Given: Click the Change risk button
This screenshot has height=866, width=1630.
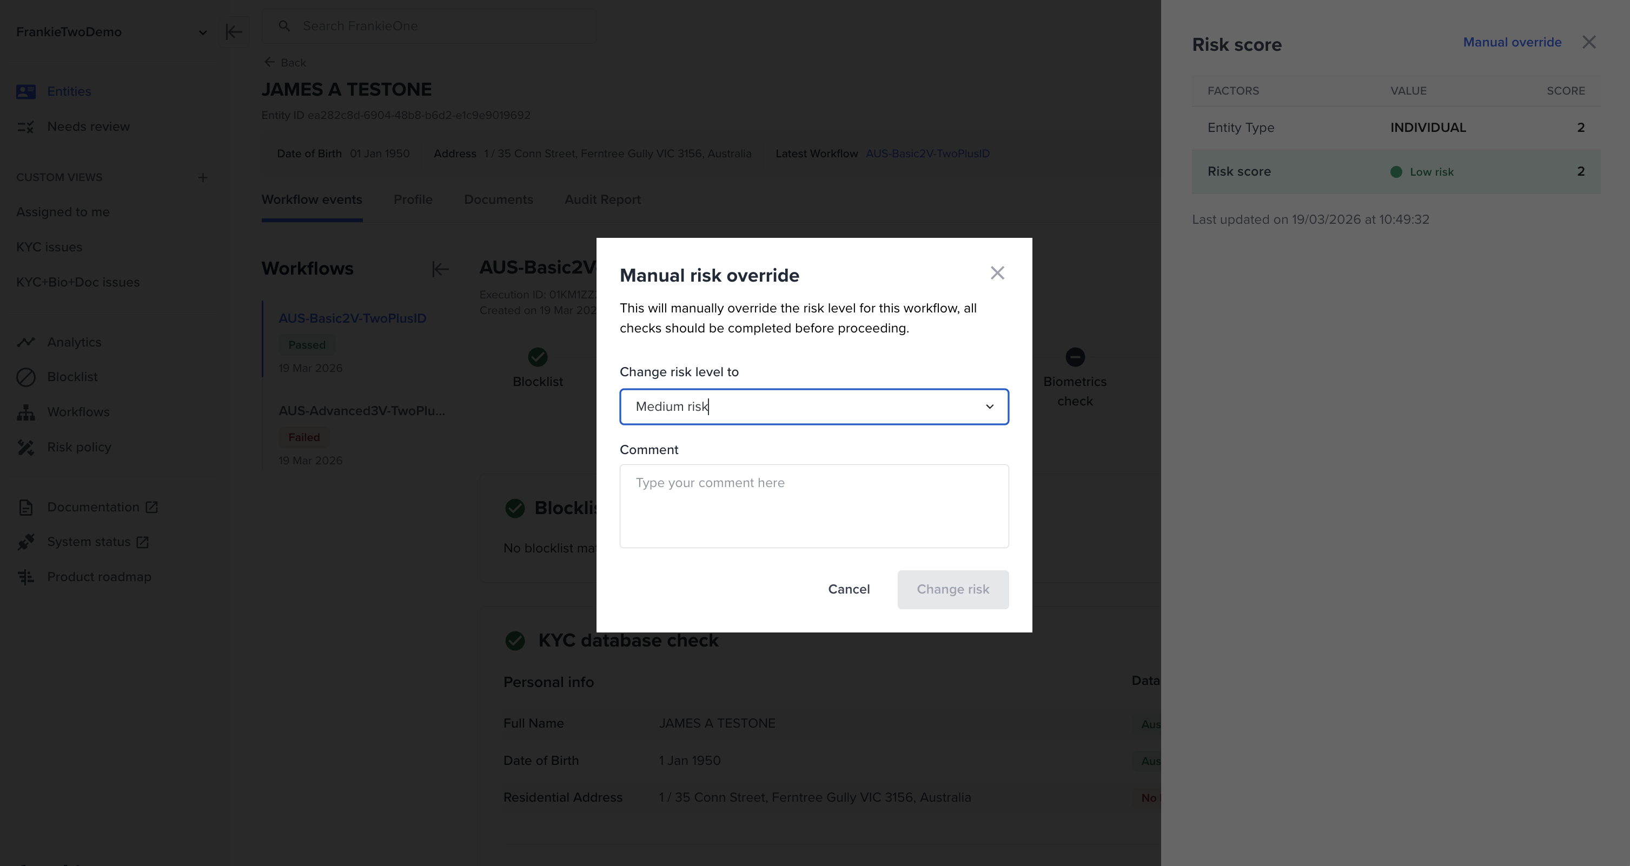Looking at the screenshot, I should 952,590.
